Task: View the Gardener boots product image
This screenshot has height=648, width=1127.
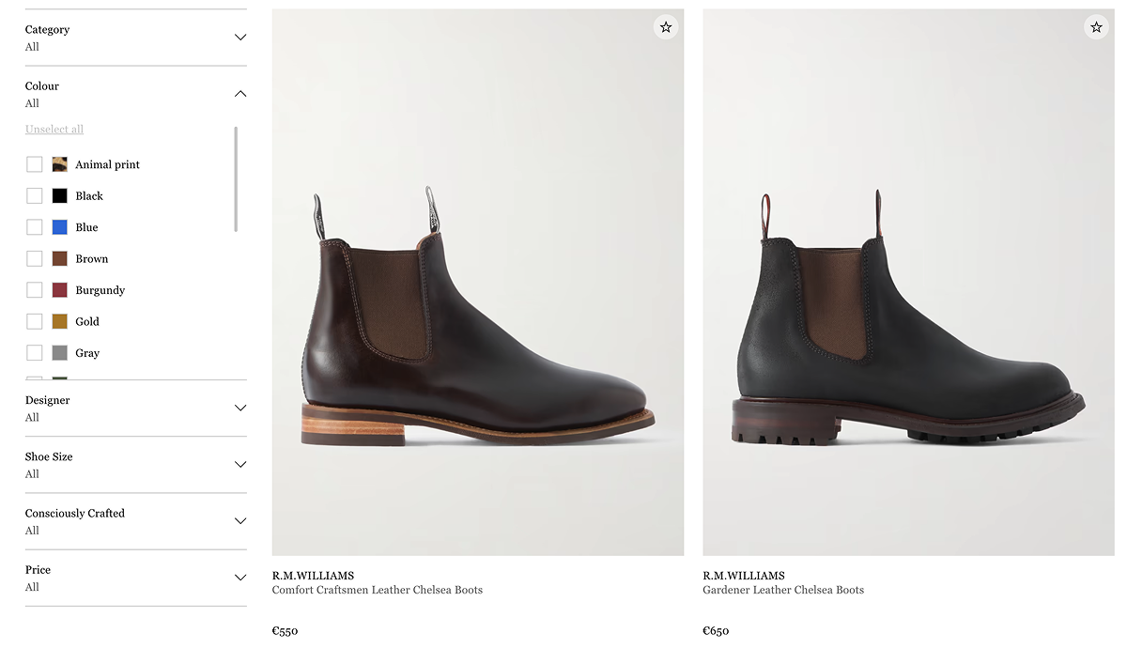Action: pos(907,282)
